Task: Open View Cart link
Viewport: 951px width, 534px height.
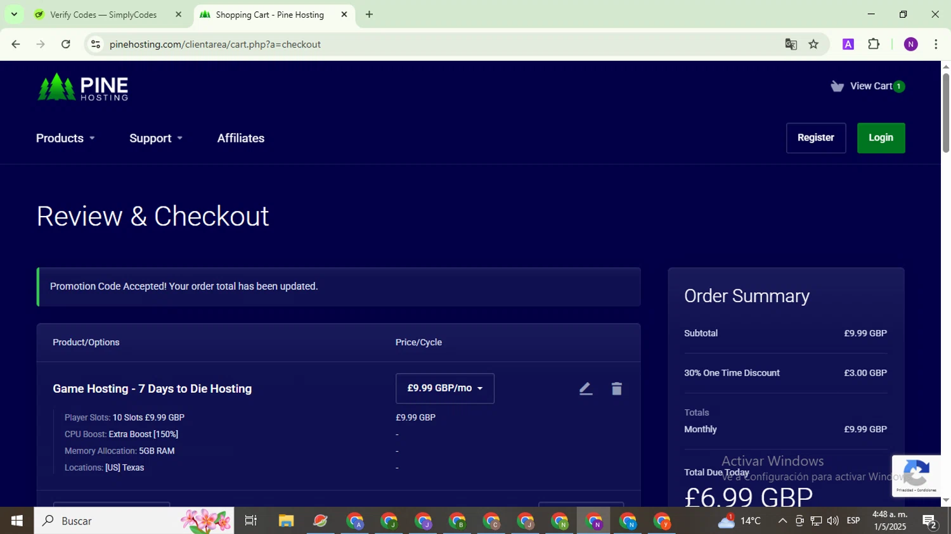Action: (871, 86)
